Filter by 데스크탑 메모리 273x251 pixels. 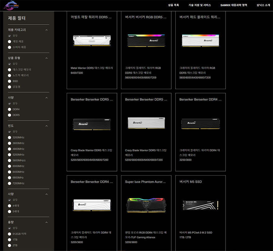pos(9,70)
